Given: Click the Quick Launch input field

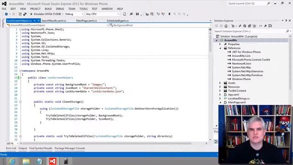Looking at the screenshot, I should 247,3.
